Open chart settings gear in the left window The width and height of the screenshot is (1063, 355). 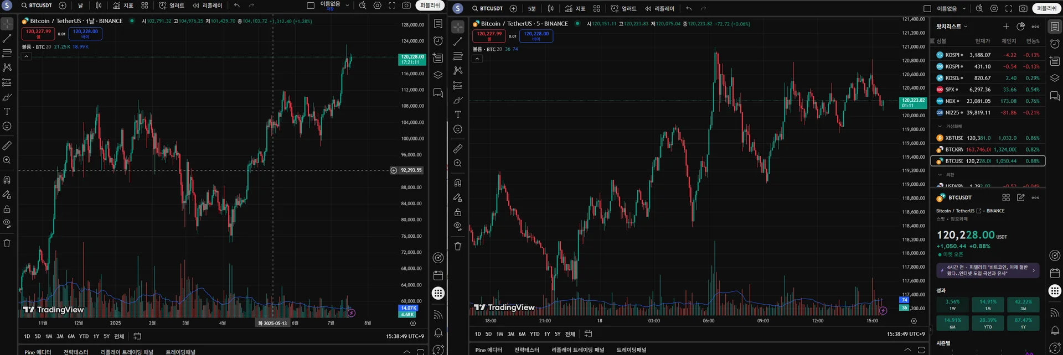[378, 6]
